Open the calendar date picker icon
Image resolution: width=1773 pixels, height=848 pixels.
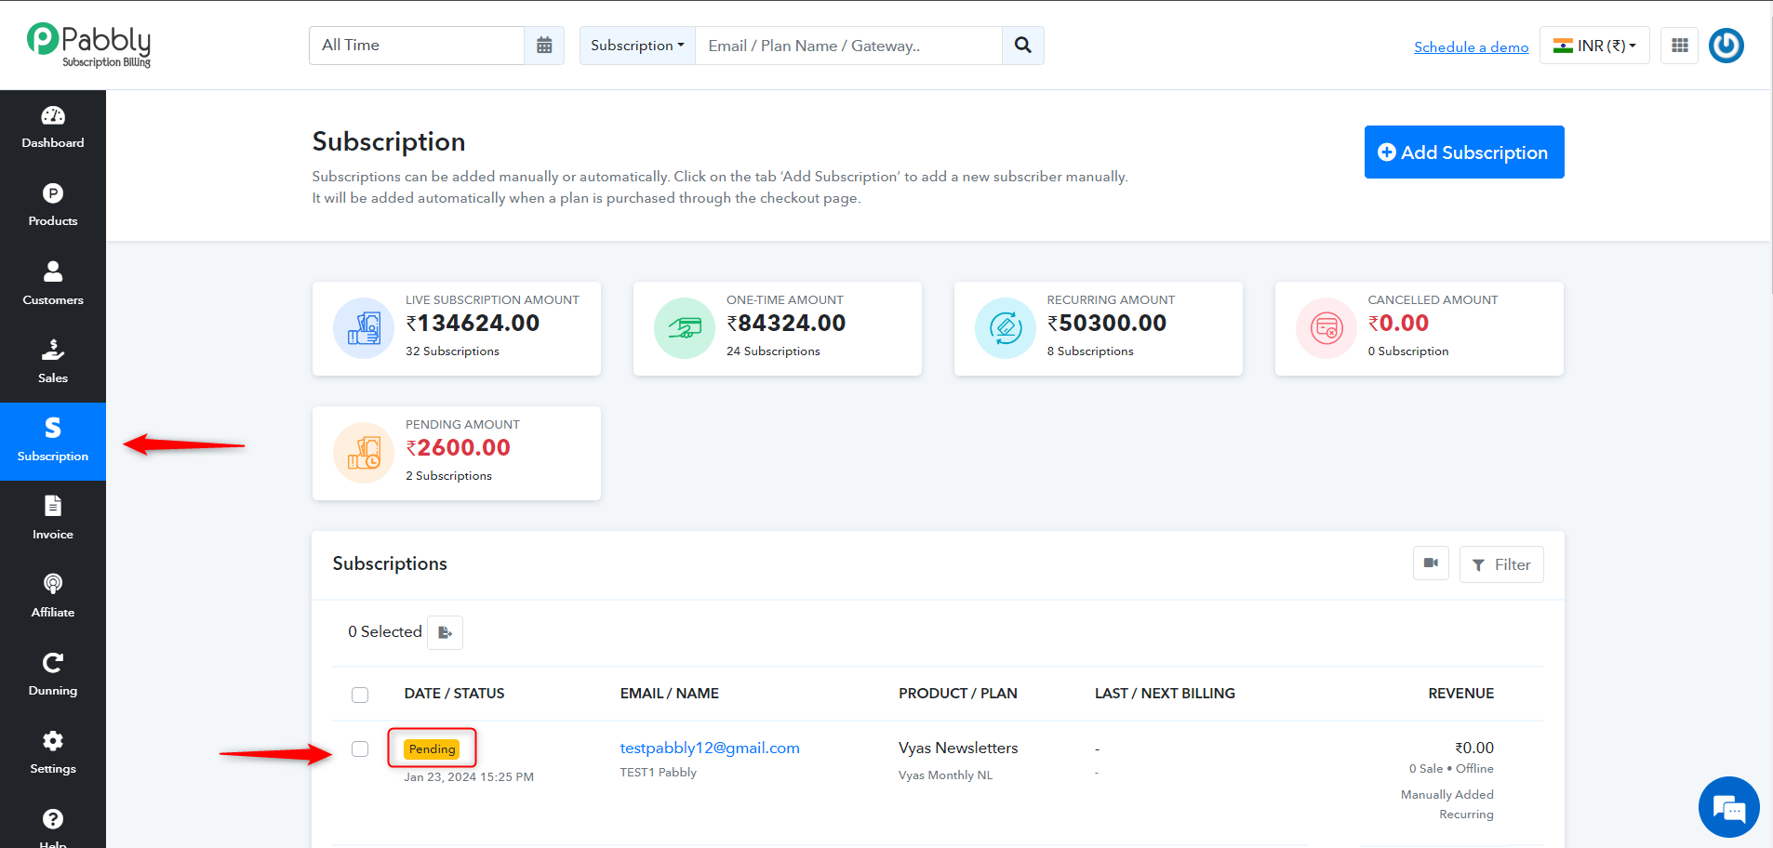pos(544,46)
